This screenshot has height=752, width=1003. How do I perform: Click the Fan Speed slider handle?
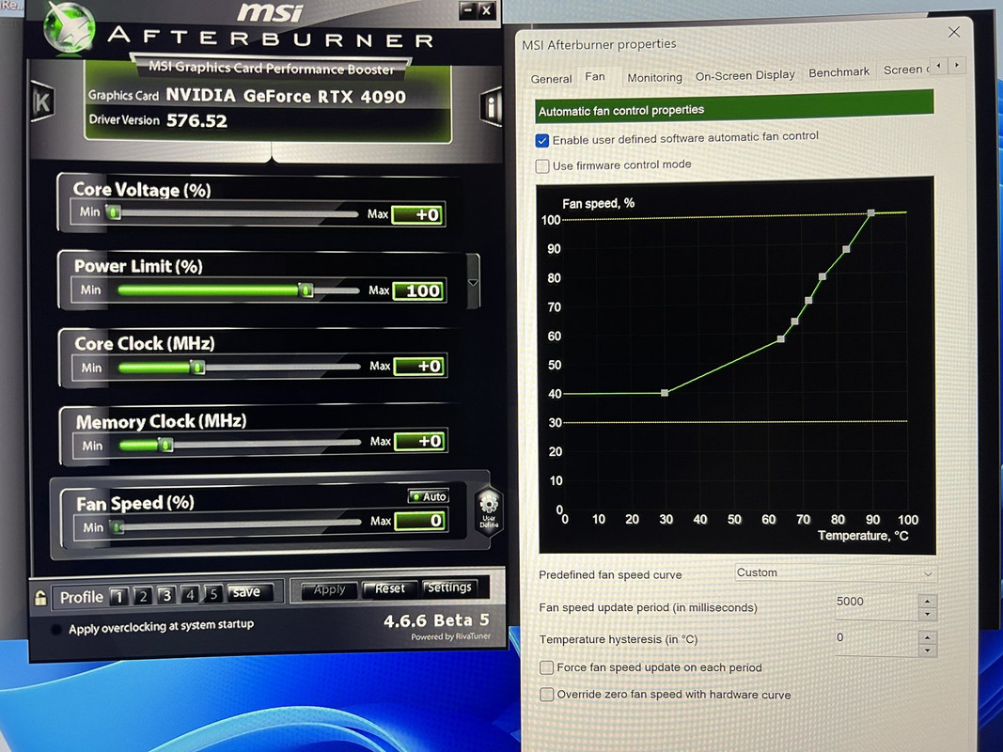pos(118,527)
